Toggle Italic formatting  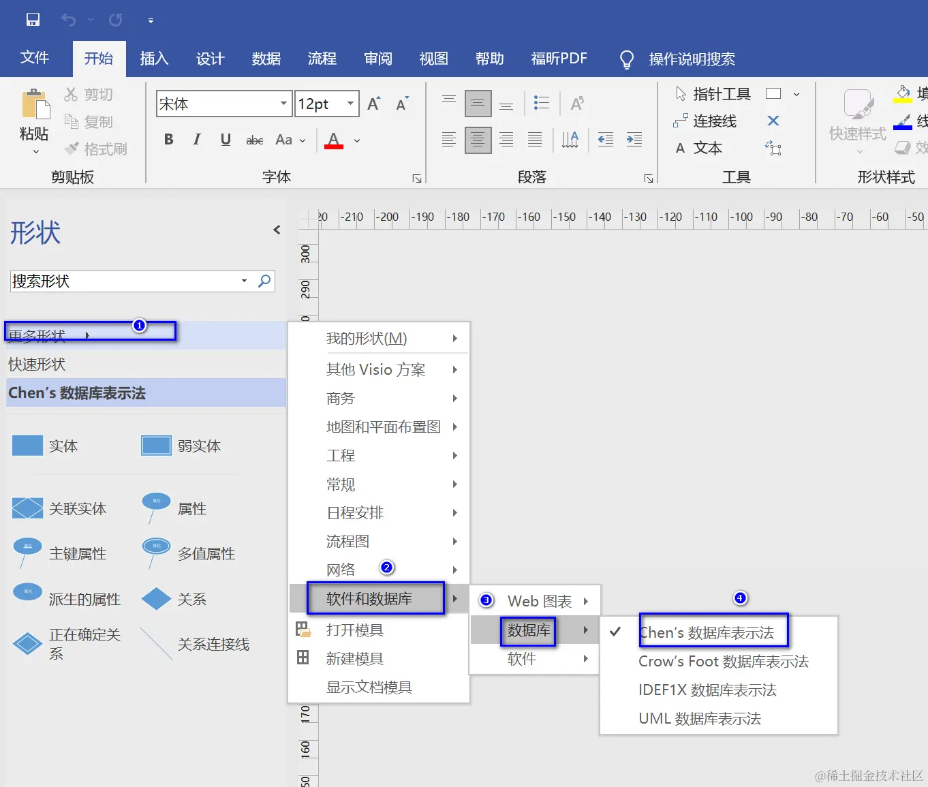click(x=197, y=140)
